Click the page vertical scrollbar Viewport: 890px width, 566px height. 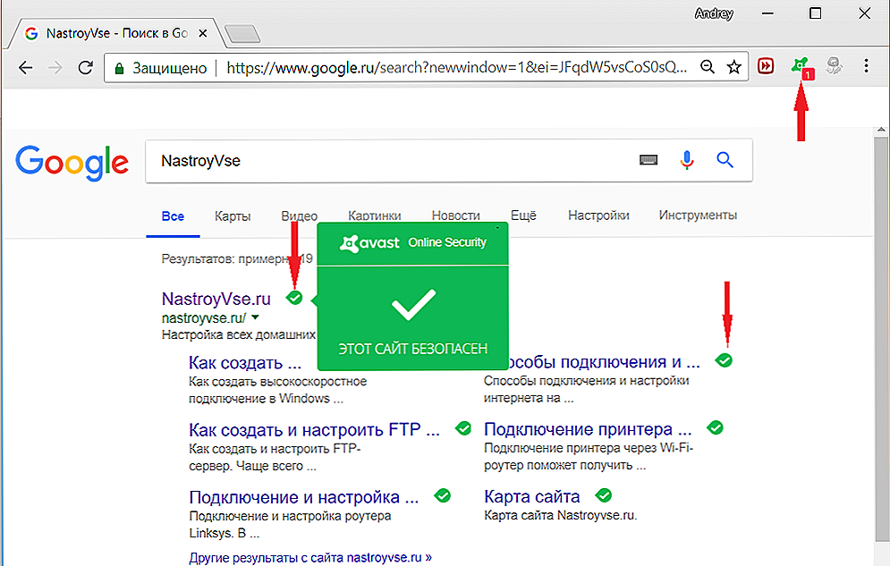coord(881,341)
